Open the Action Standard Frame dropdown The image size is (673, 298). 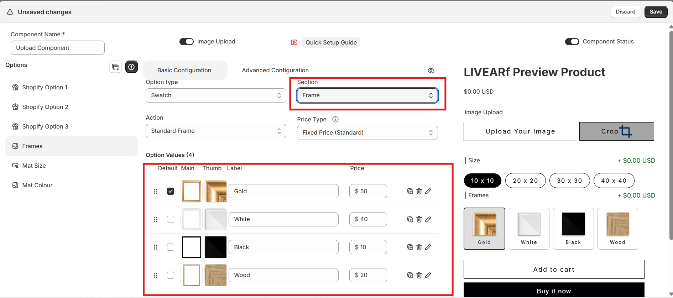[216, 131]
